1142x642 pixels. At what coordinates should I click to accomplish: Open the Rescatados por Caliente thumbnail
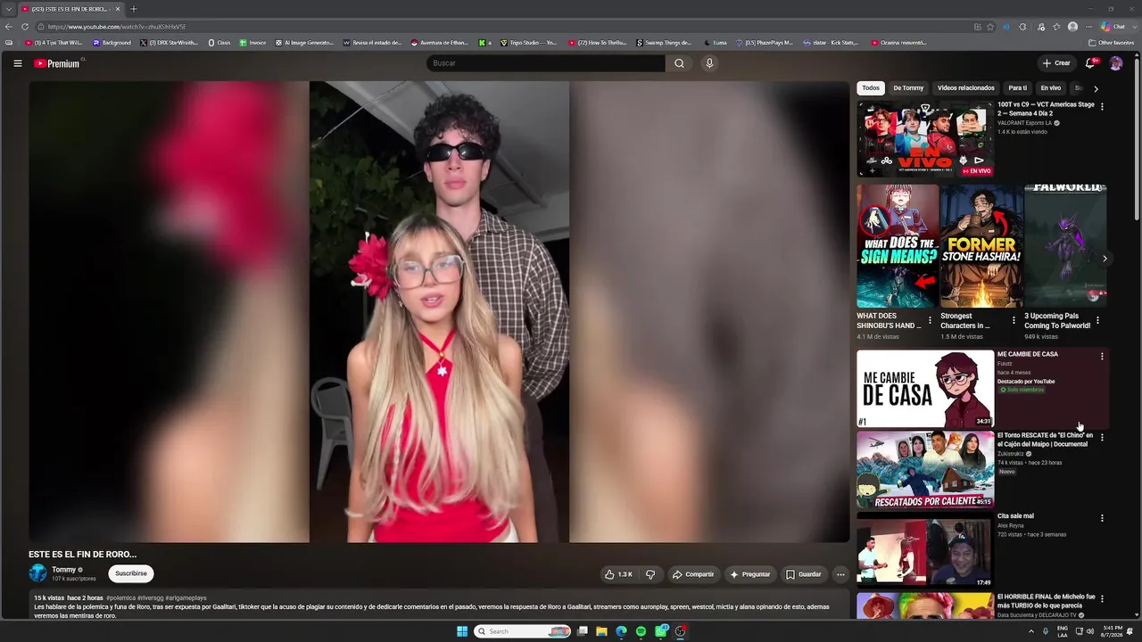click(x=925, y=470)
